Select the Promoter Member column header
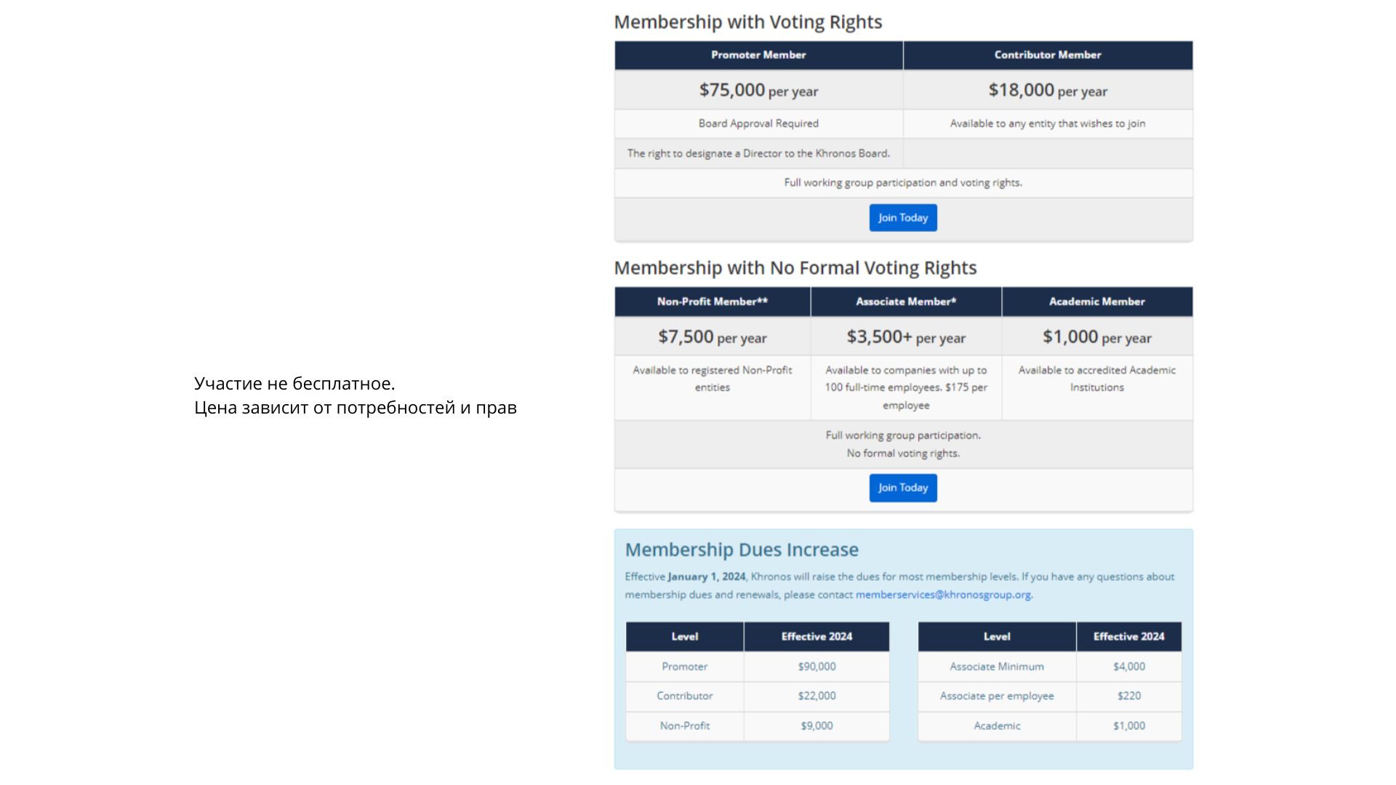 [758, 55]
